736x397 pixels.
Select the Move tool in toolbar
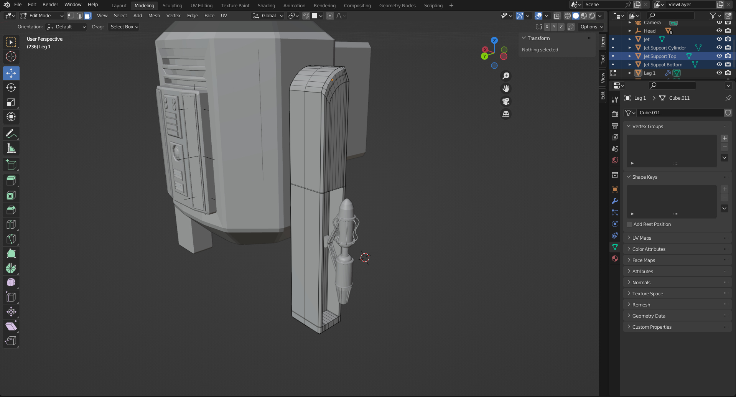[11, 73]
